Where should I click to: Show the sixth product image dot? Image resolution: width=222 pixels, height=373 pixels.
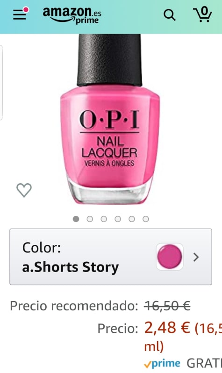[146, 219]
